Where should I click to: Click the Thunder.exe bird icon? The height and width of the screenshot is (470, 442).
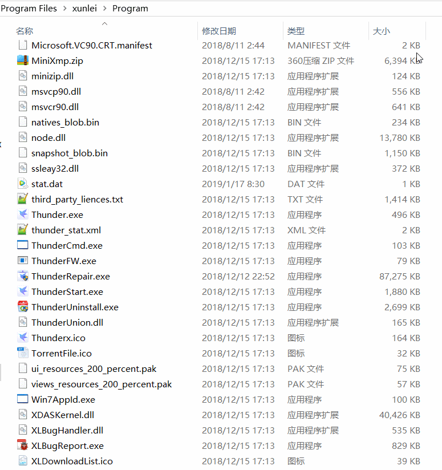tap(23, 214)
